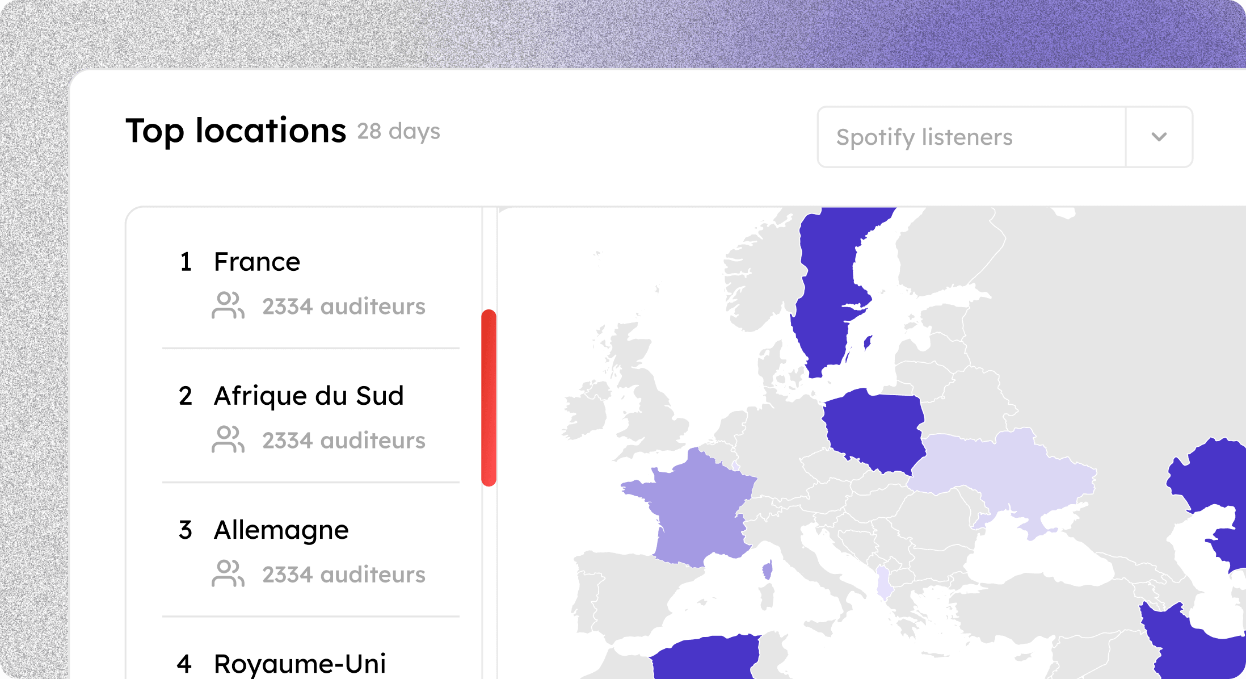
Task: Click the listeners icon under France
Action: 228,305
